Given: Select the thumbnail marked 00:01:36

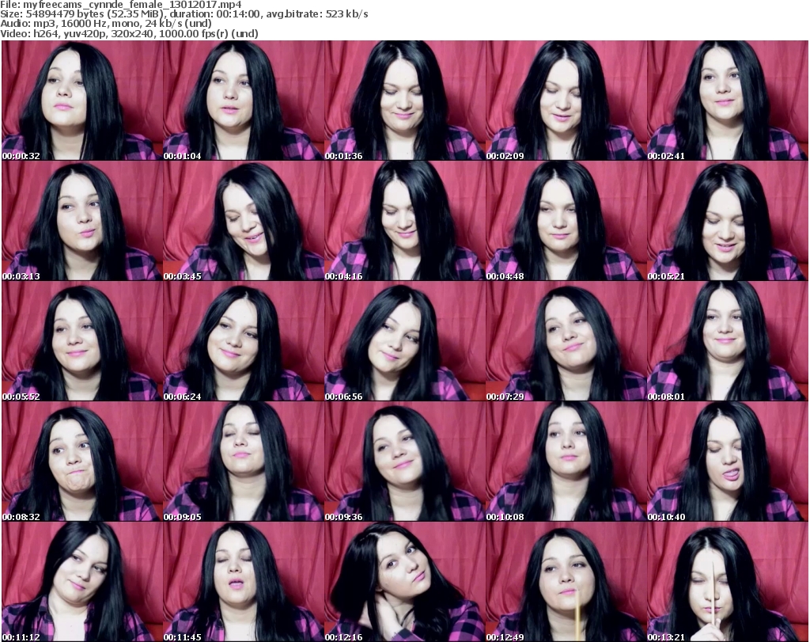Looking at the screenshot, I should click(x=404, y=101).
